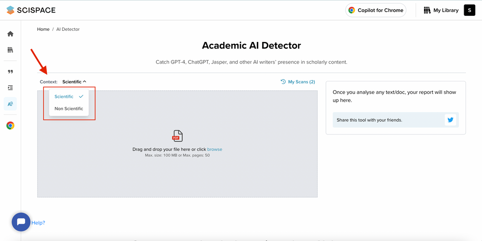Click the browse link to upload
Viewport: 482px width, 241px height.
214,149
